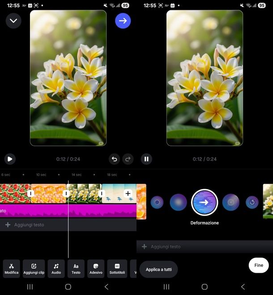273x295 pixels.
Task: Open transition marker between watermelon and orange clips
Action: point(31,193)
